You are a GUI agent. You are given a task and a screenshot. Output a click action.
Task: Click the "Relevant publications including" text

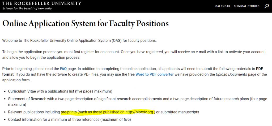pos(34,112)
